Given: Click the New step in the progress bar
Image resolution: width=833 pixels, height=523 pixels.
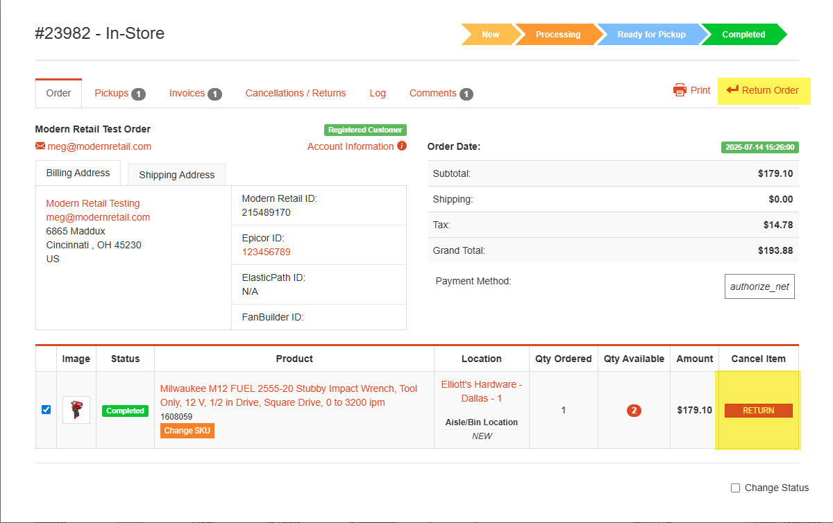Looking at the screenshot, I should click(490, 35).
